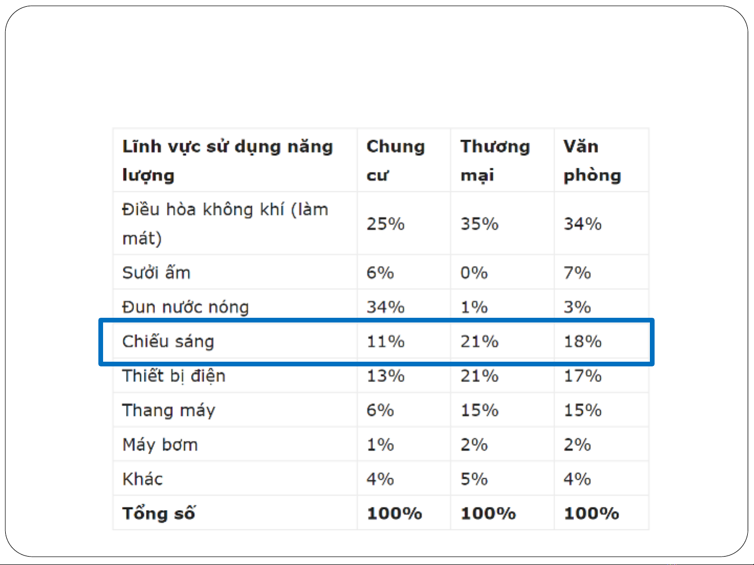Select the 'Văn phòng' column header
Screen dimensions: 754x565
(x=592, y=160)
